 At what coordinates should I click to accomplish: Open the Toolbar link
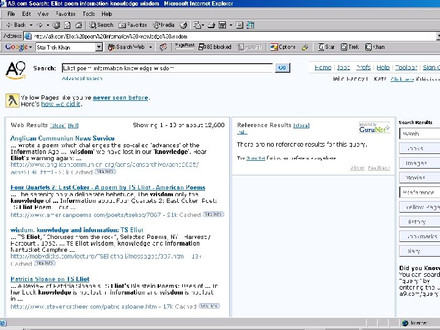pos(406,67)
